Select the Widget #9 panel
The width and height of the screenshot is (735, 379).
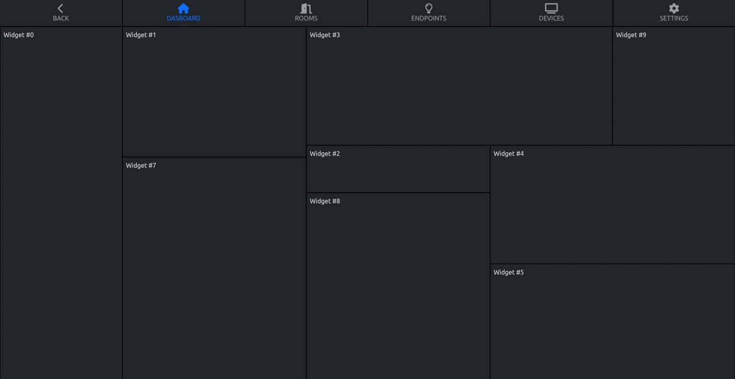[x=674, y=86]
